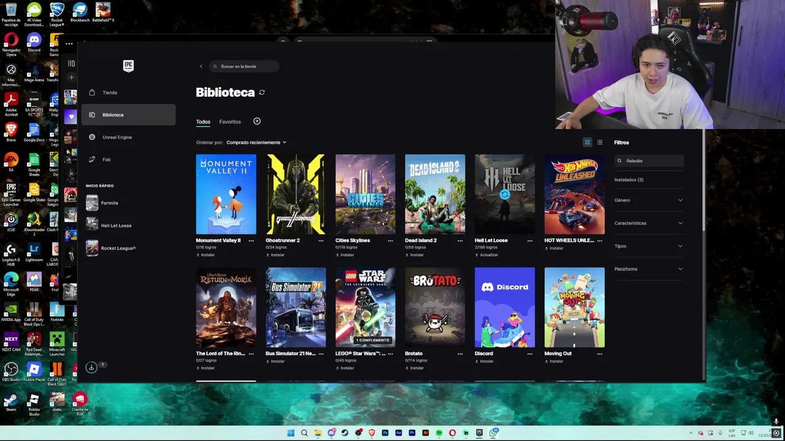Filter by Instalados (3)
This screenshot has width=785, height=441.
(629, 179)
